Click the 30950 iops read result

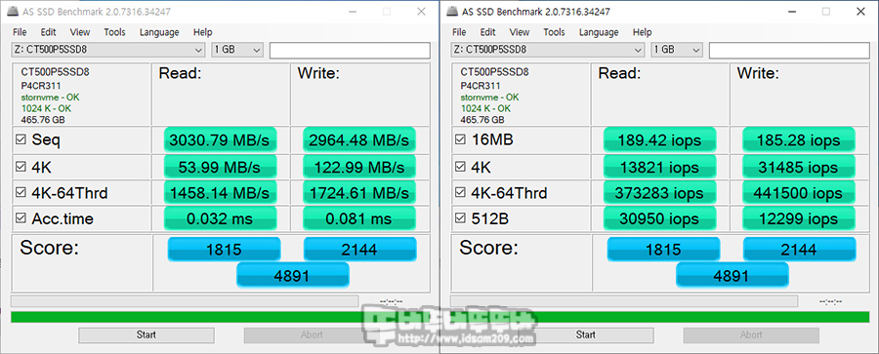pyautogui.click(x=660, y=218)
